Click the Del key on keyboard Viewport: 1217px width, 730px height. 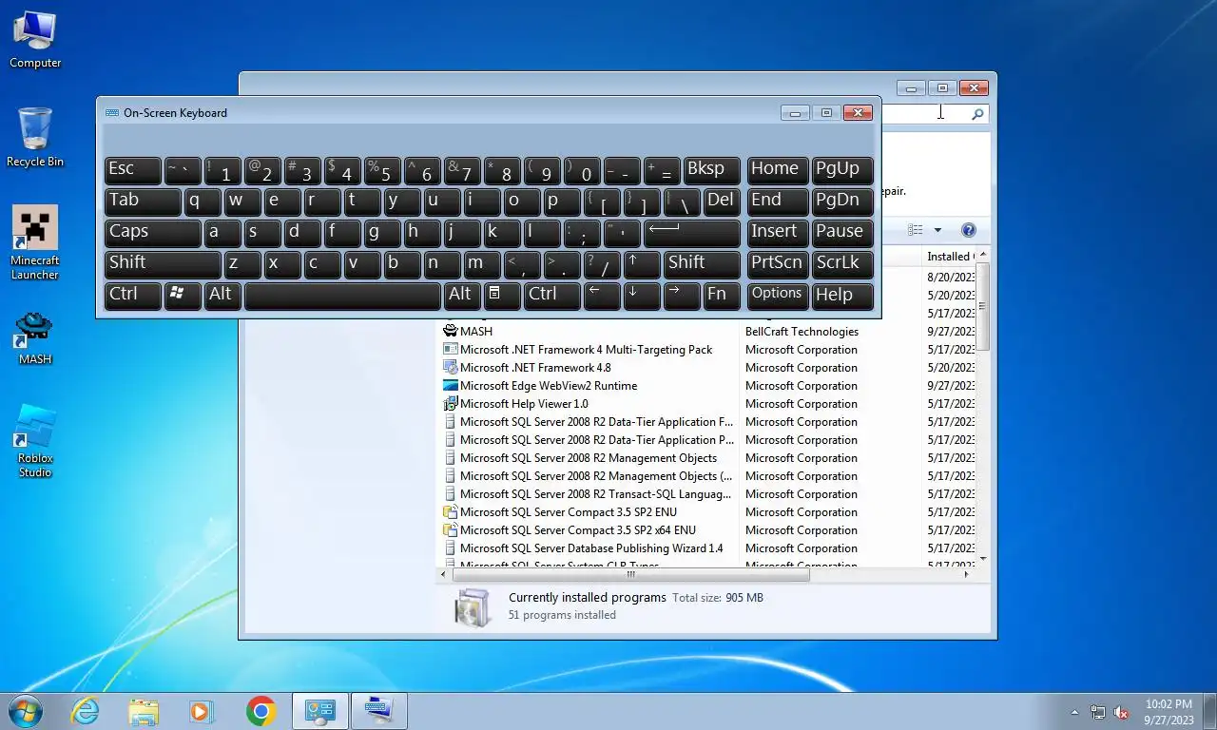pyautogui.click(x=723, y=201)
